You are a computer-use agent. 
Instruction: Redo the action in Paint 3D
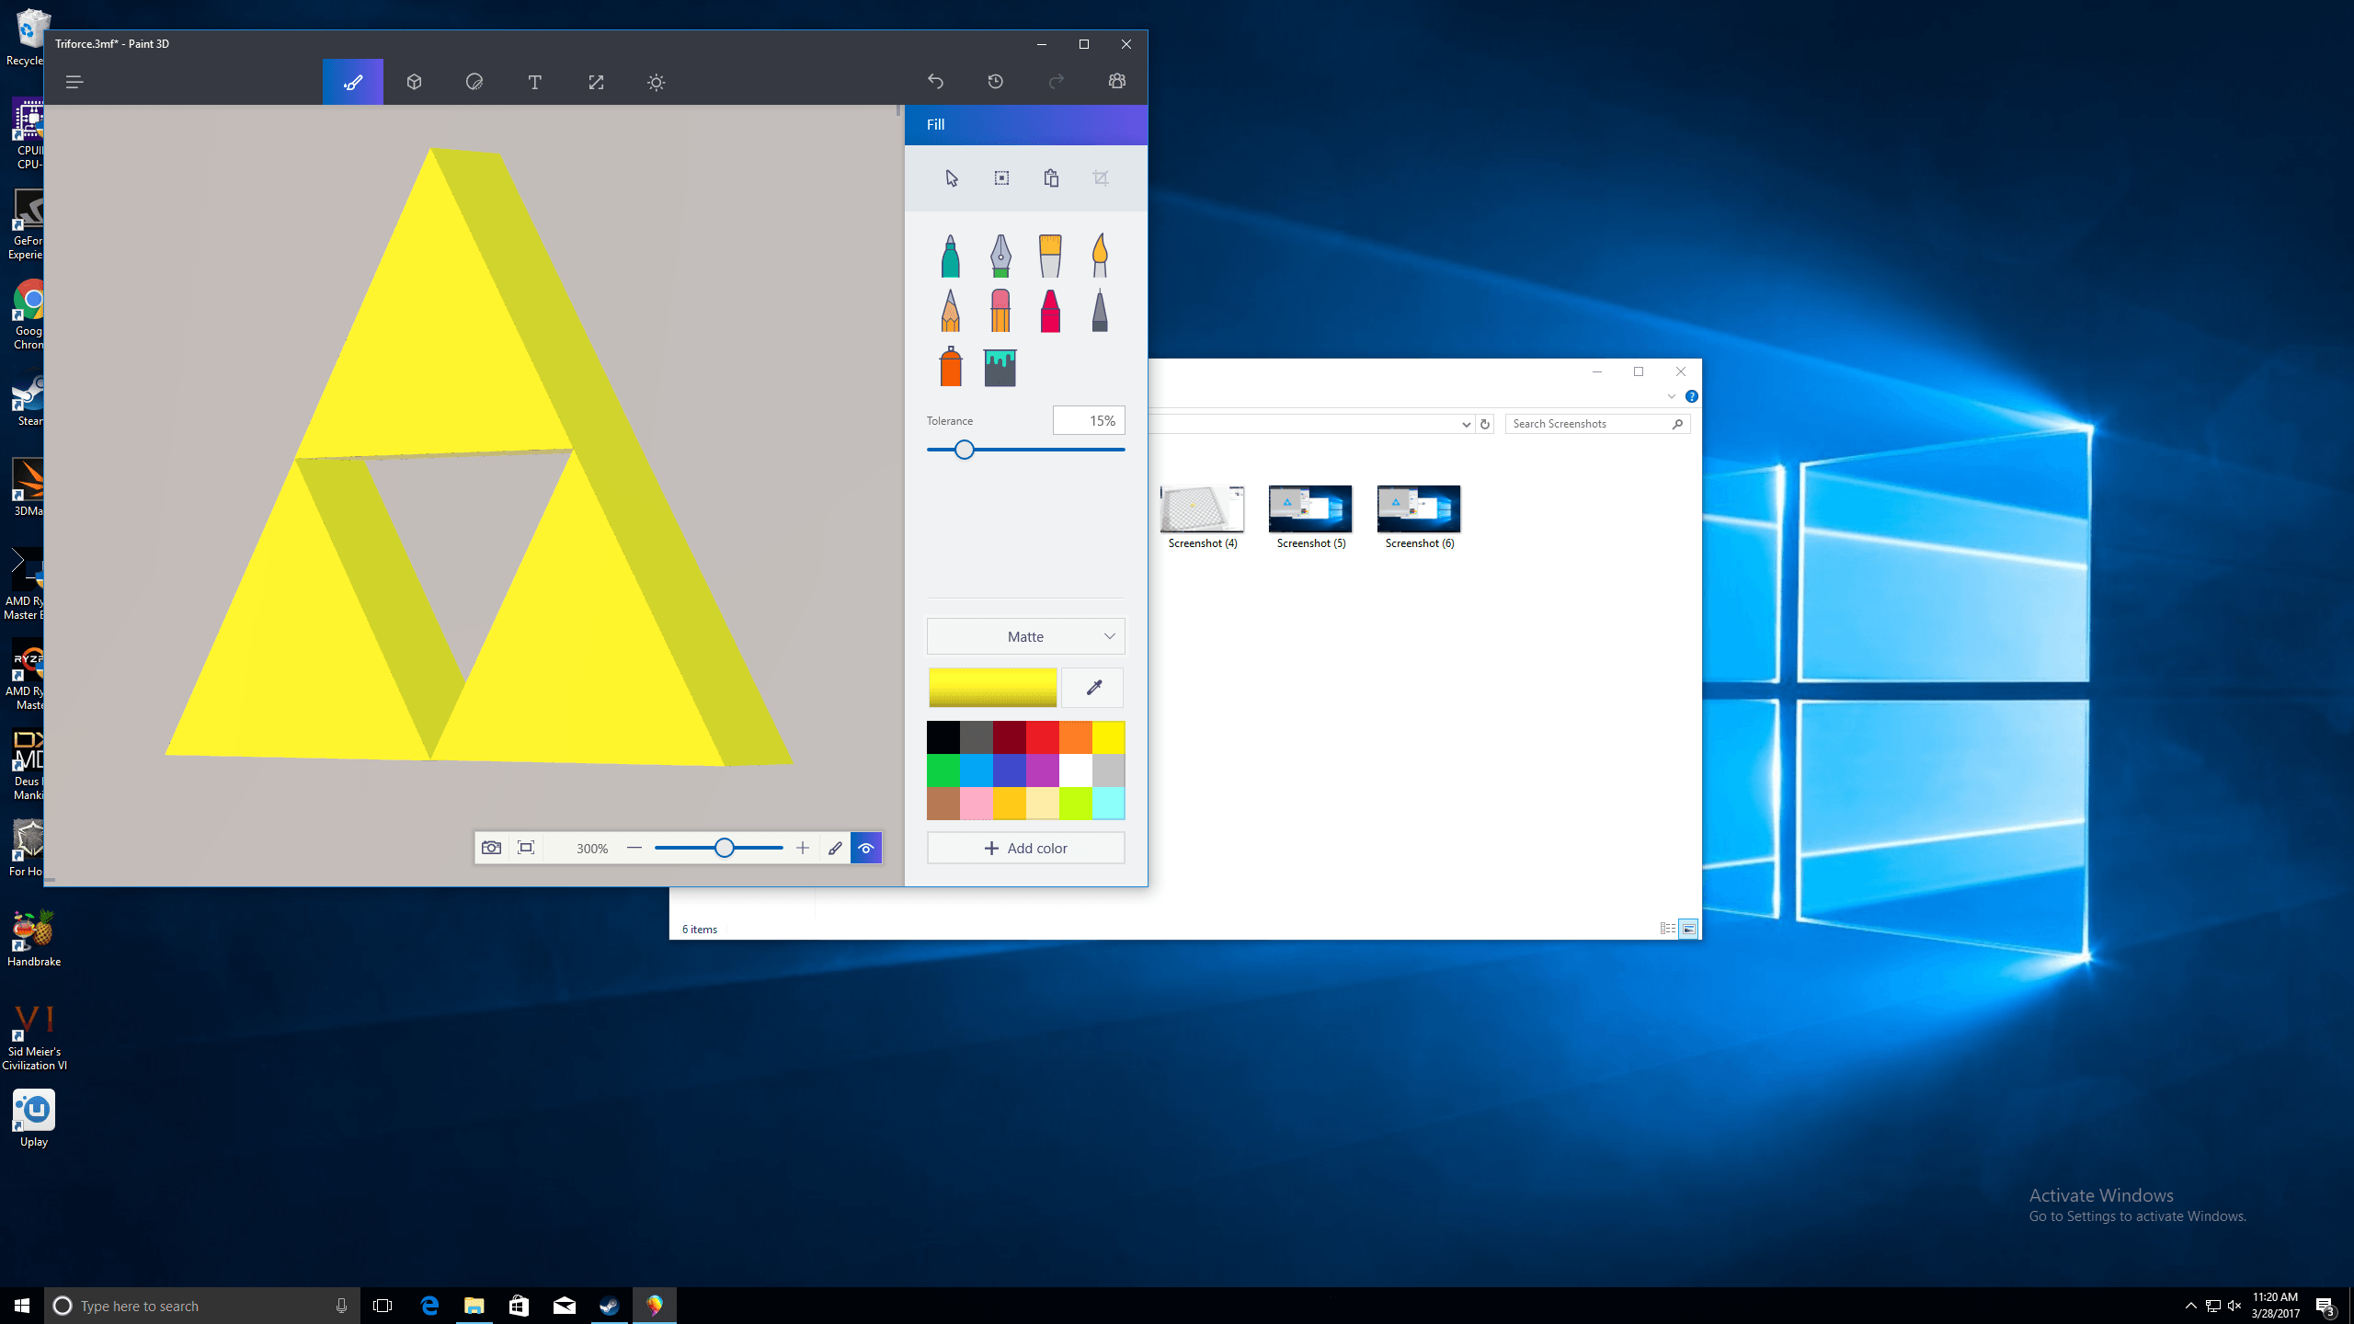tap(1057, 82)
